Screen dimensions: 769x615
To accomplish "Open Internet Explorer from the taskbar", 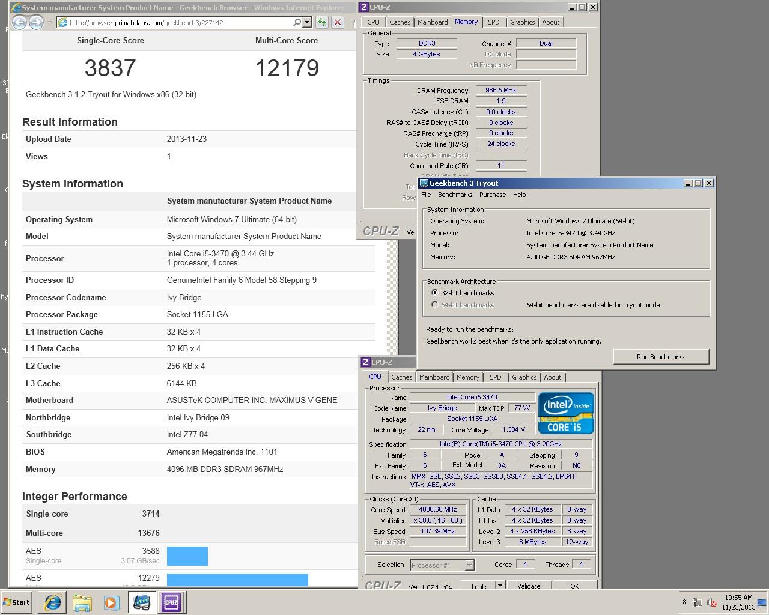I will pos(53,602).
